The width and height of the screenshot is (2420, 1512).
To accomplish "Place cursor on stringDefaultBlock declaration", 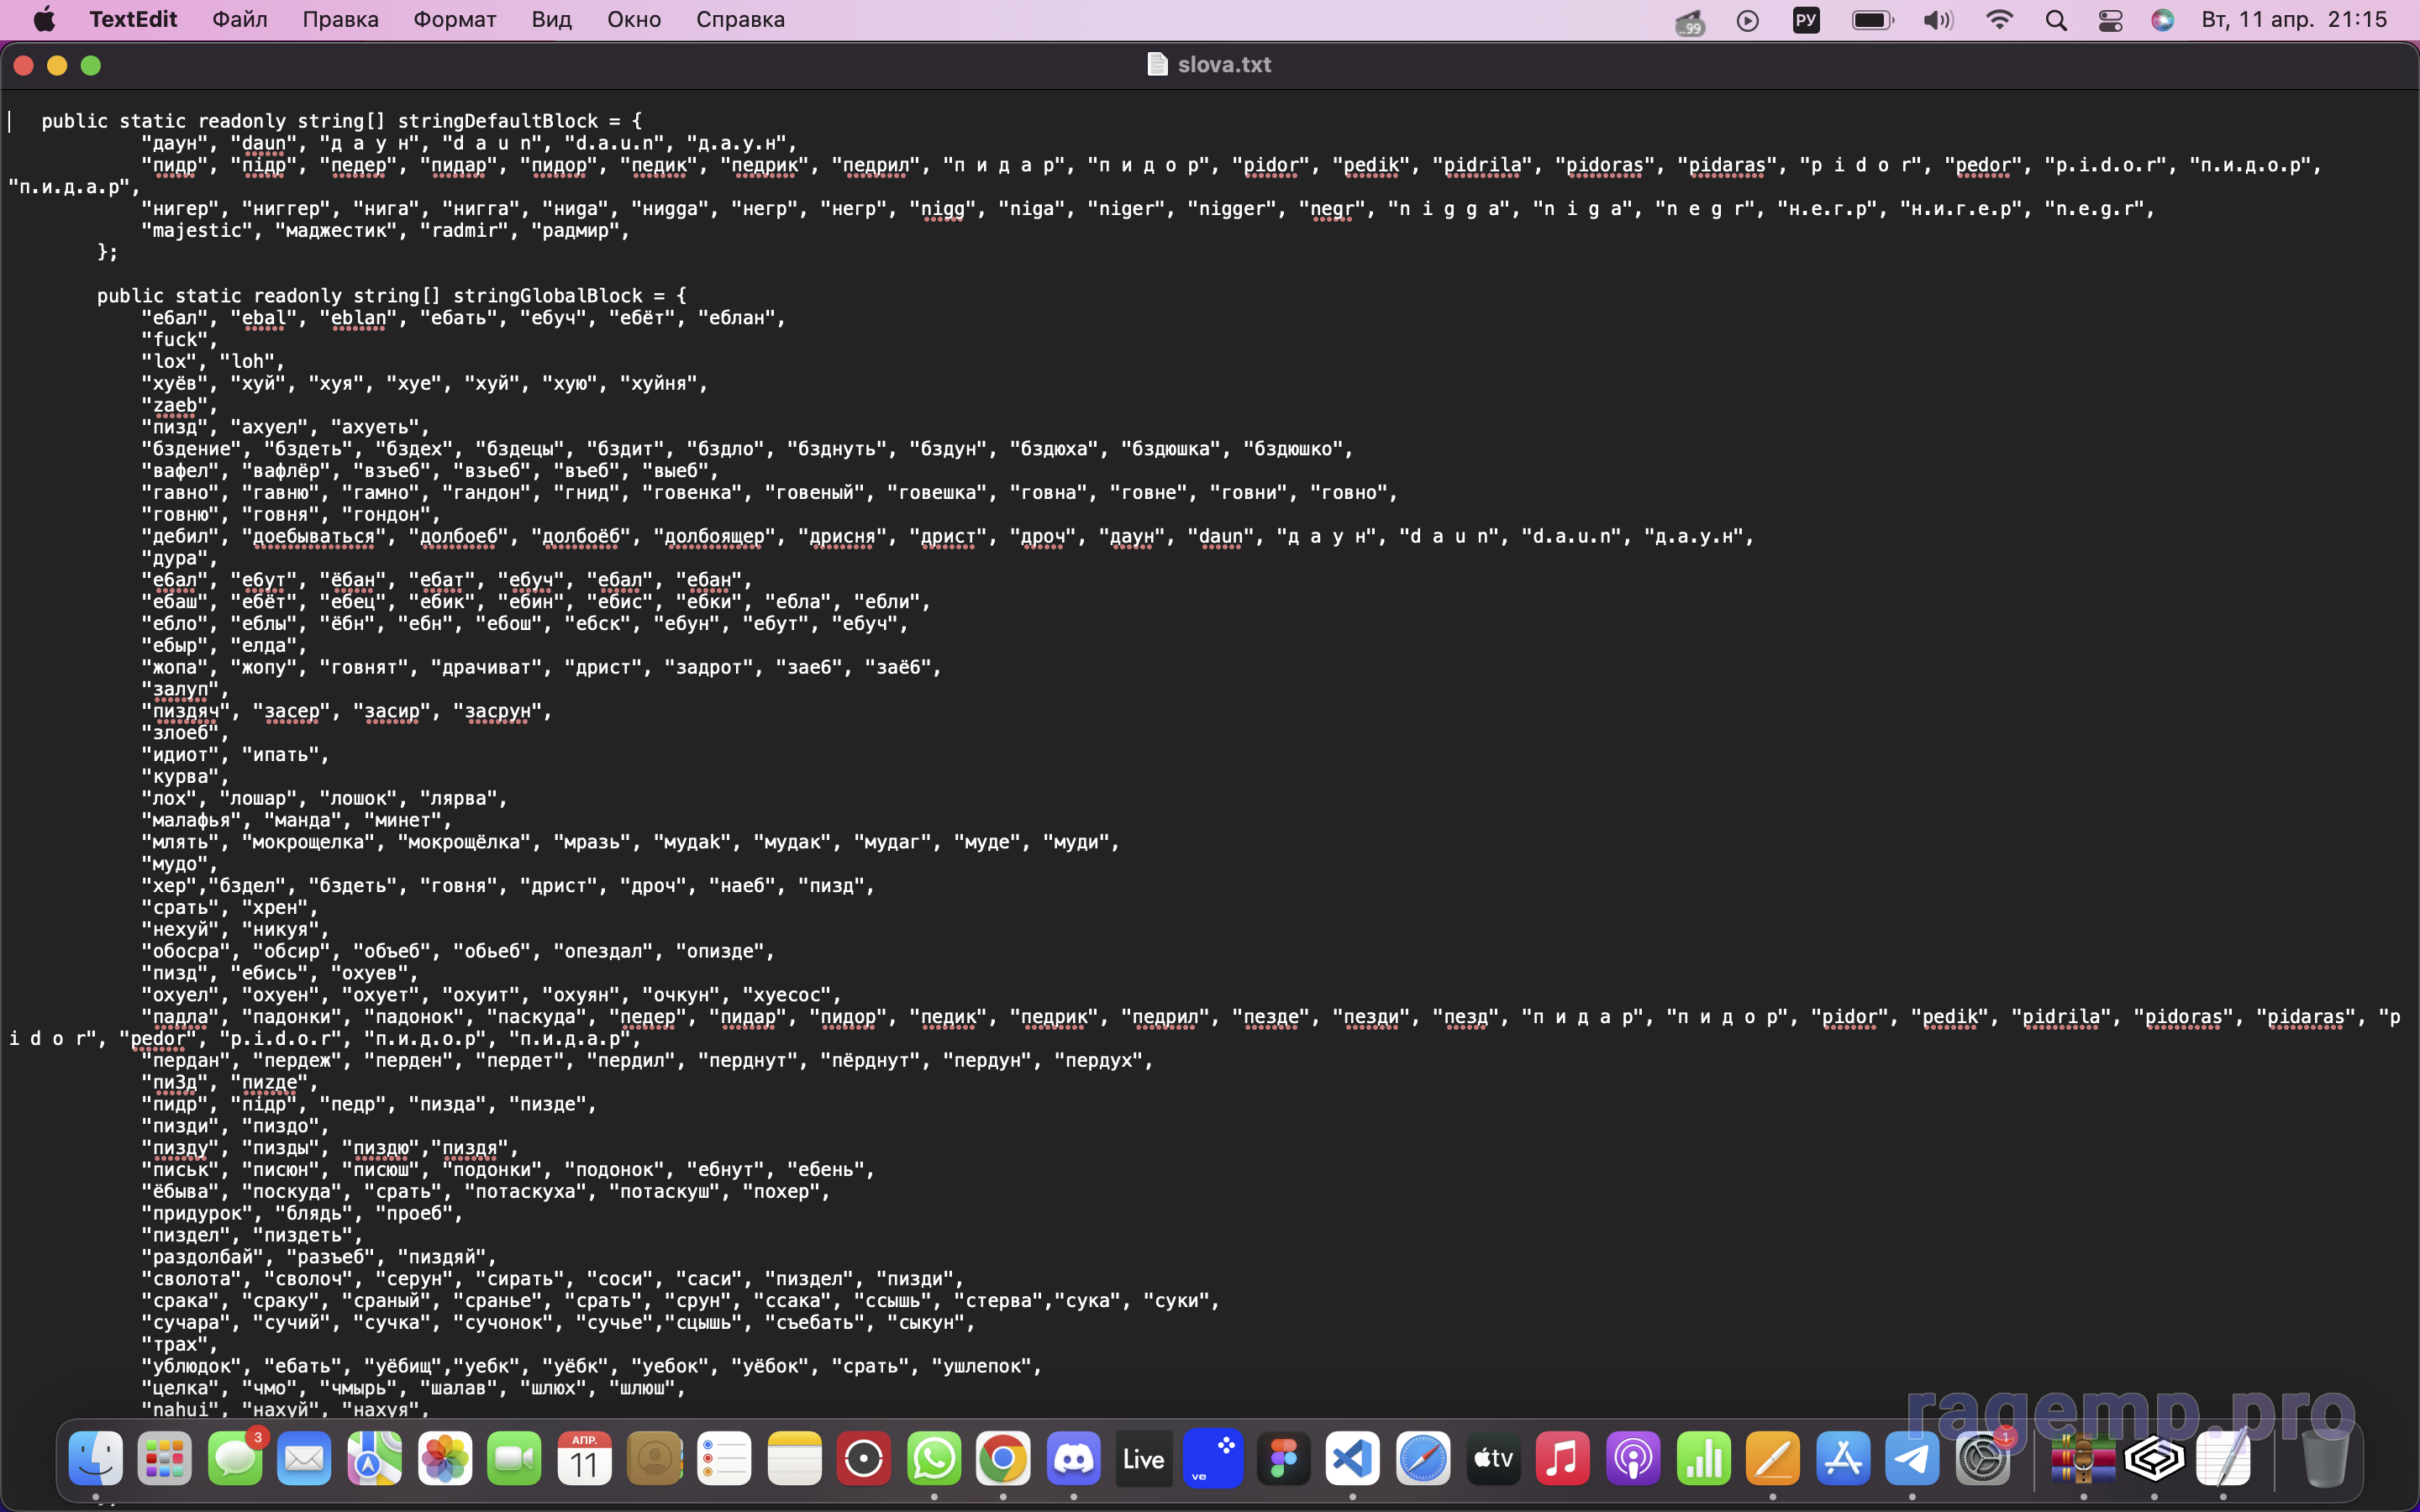I will [342, 121].
